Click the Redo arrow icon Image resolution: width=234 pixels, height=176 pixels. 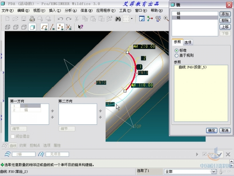69,19
